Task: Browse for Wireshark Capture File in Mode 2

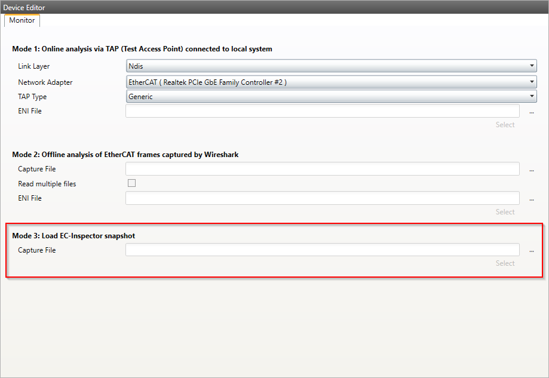Action: [x=531, y=170]
